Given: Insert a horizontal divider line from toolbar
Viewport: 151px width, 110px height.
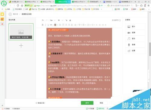Looking at the screenshot, I should pyautogui.click(x=63, y=20).
